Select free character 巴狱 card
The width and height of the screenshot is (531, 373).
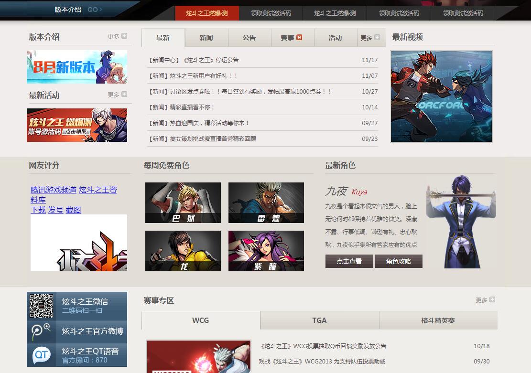point(183,203)
